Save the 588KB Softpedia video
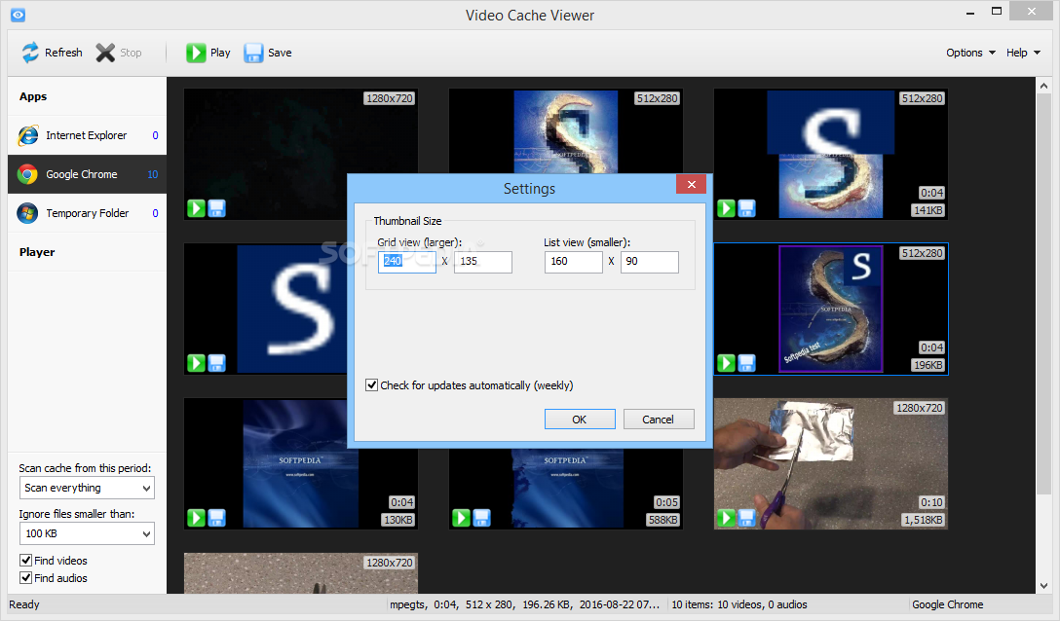The image size is (1060, 621). pos(481,518)
